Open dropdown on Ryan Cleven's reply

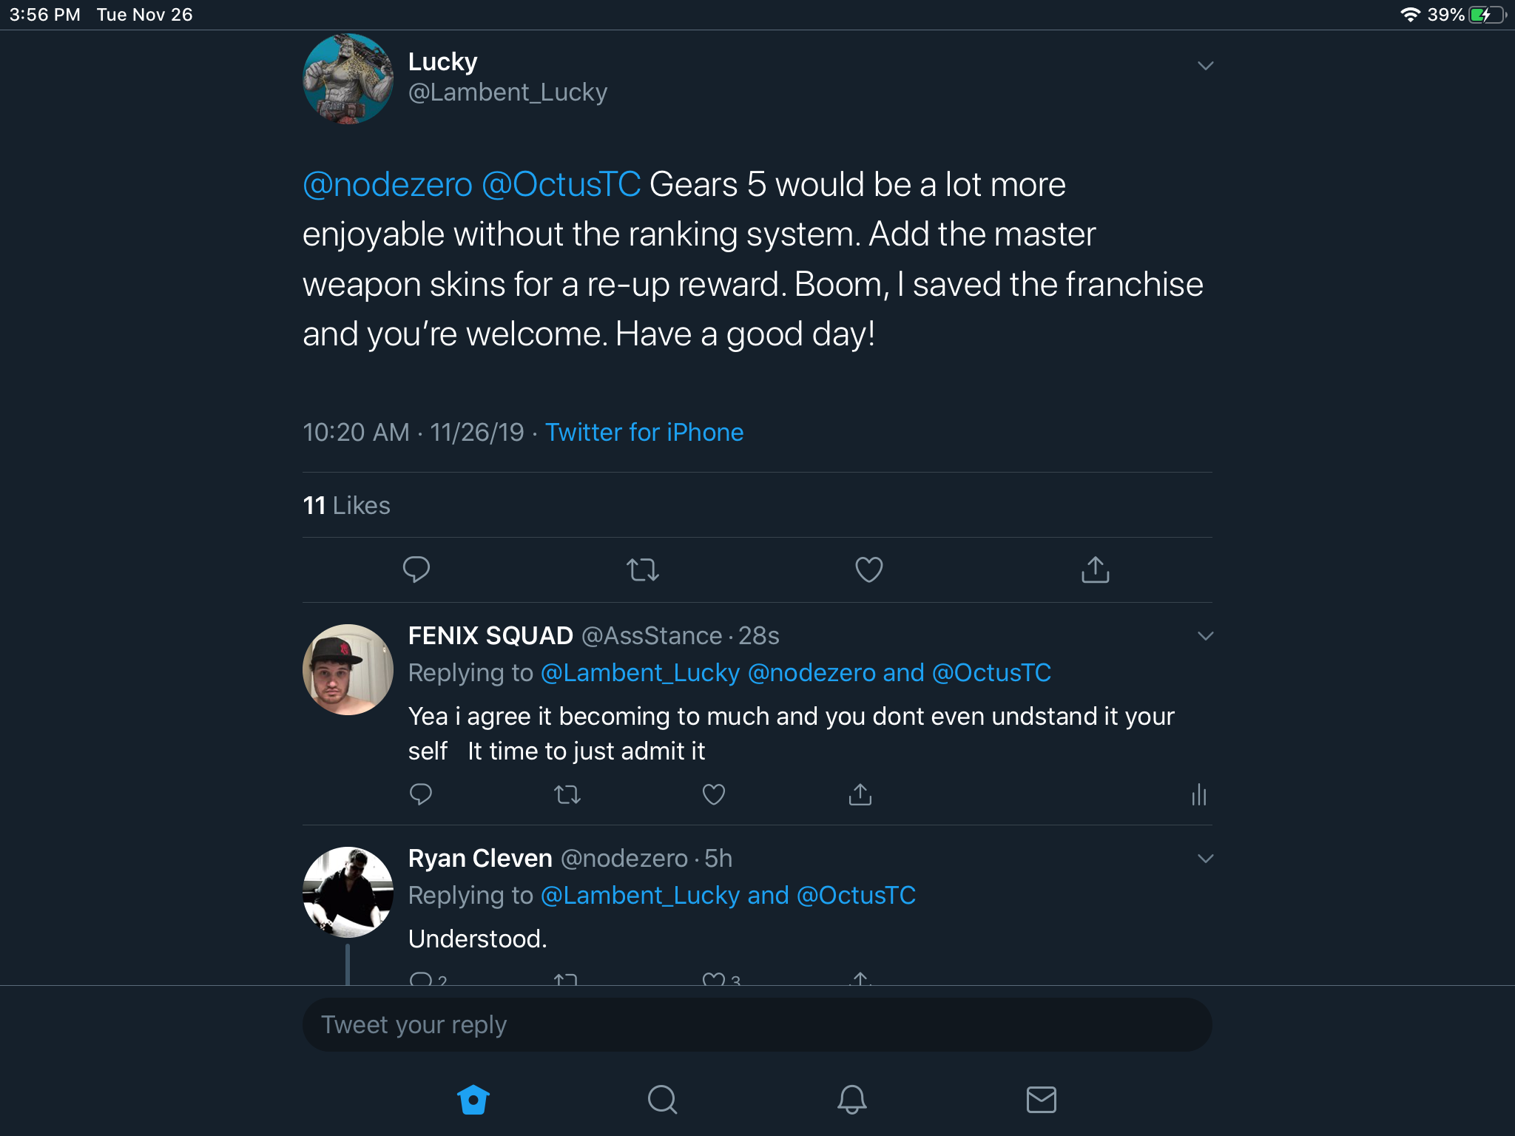[1205, 859]
